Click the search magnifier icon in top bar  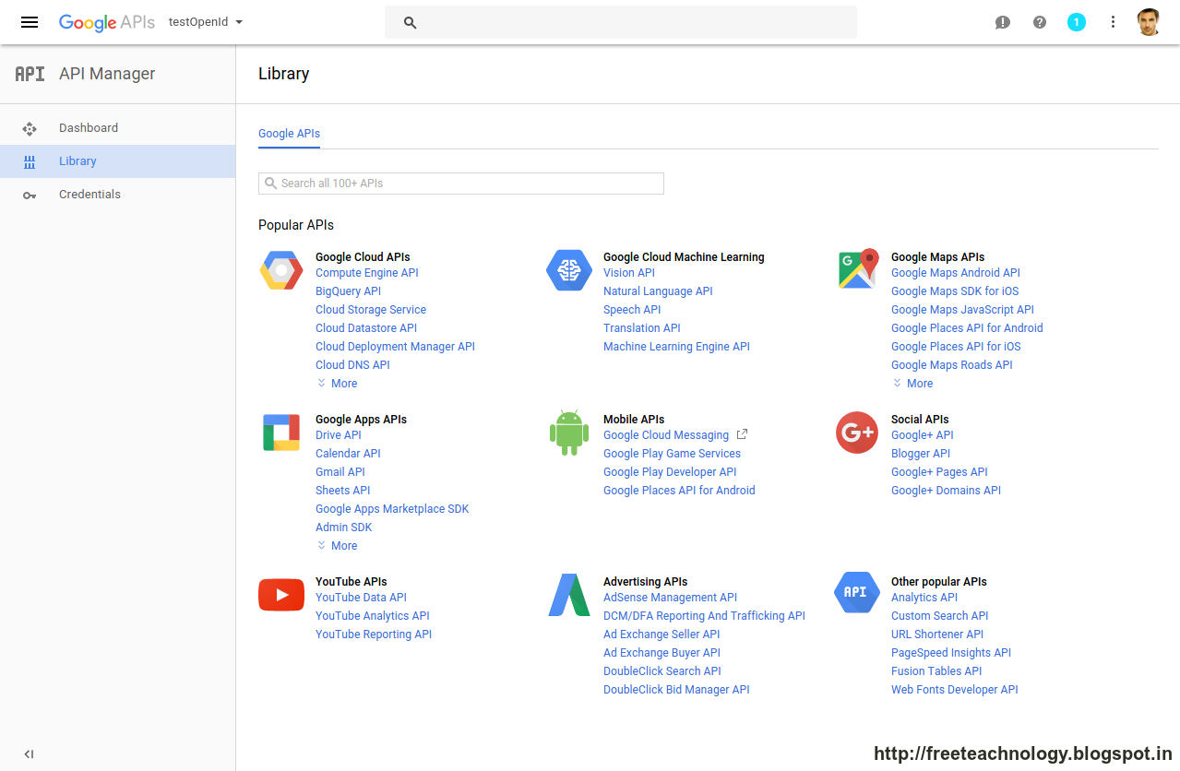pos(411,22)
